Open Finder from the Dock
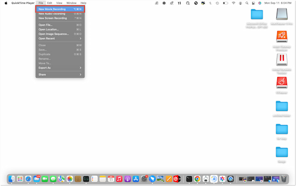The height and width of the screenshot is (186, 296). (12, 179)
